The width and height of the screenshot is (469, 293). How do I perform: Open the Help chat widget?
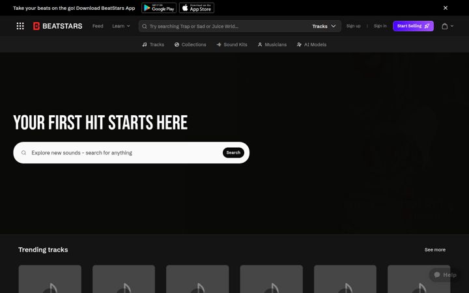pyautogui.click(x=445, y=275)
